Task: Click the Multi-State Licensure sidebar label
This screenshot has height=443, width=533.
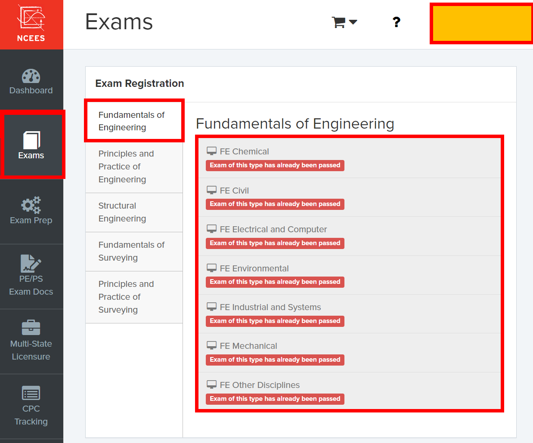Action: click(31, 350)
